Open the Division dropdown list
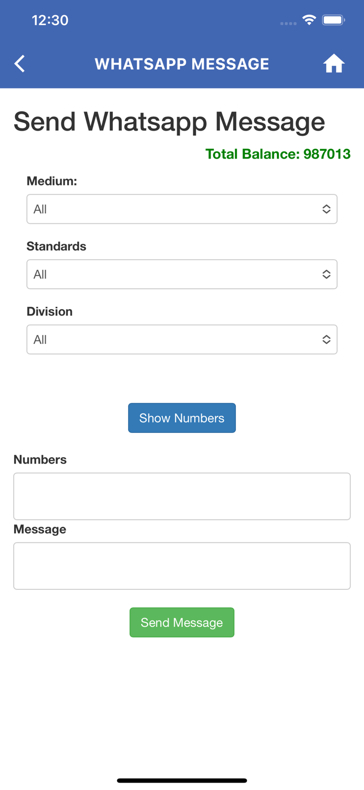Viewport: 364px width, 790px height. 182,340
